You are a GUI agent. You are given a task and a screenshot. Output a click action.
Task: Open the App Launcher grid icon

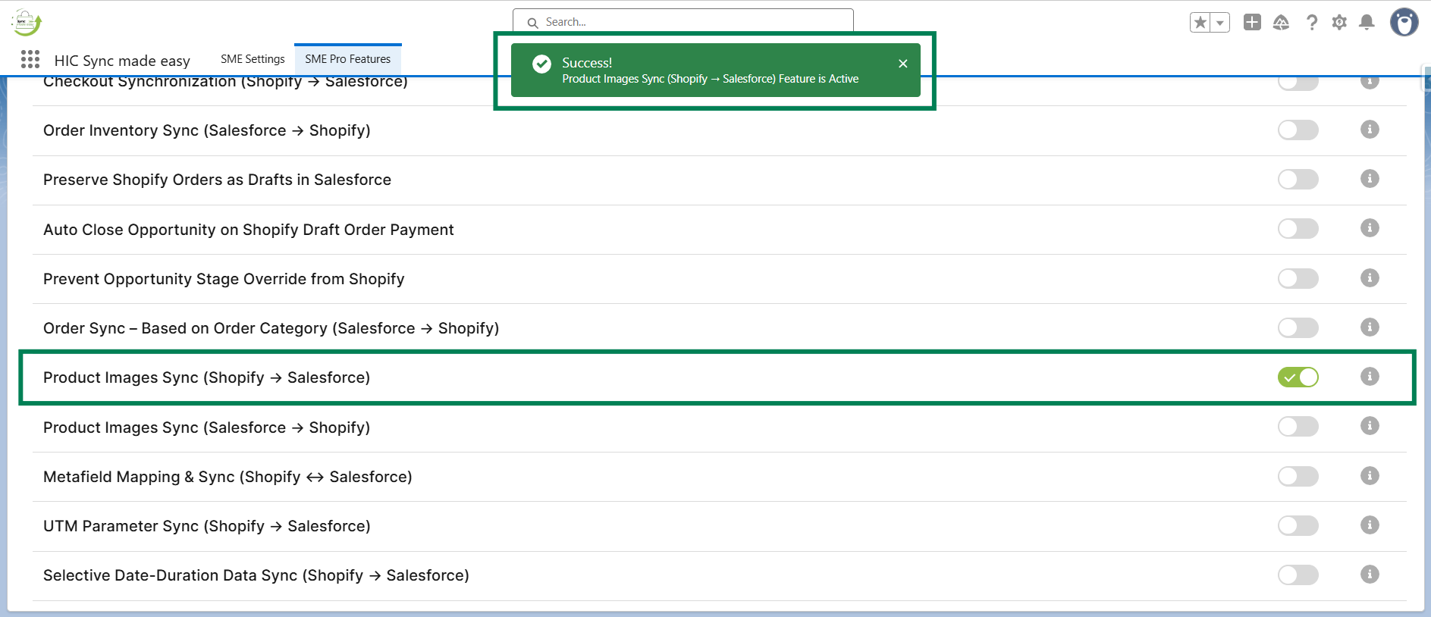[30, 59]
